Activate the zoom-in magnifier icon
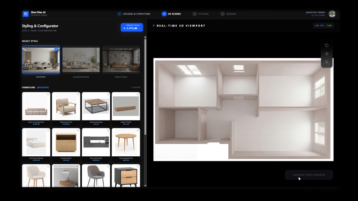 [x=327, y=62]
